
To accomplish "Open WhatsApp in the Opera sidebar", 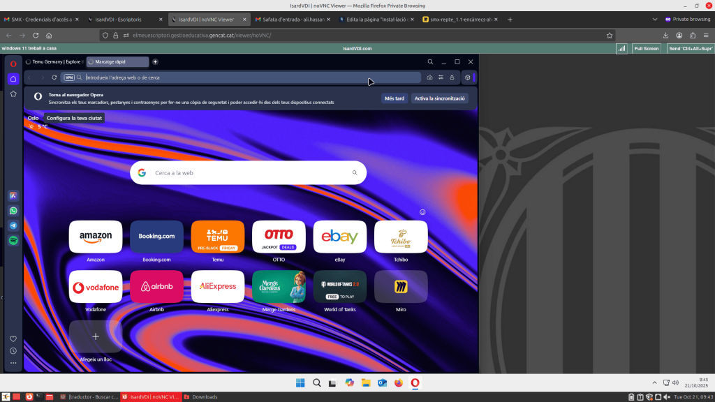I will (13, 211).
